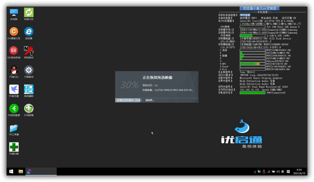Click the USB safely remove tray icon
This screenshot has width=314, height=182.
tap(264, 171)
